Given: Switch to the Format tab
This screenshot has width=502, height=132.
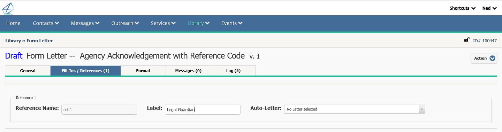Looking at the screenshot, I should [x=143, y=71].
